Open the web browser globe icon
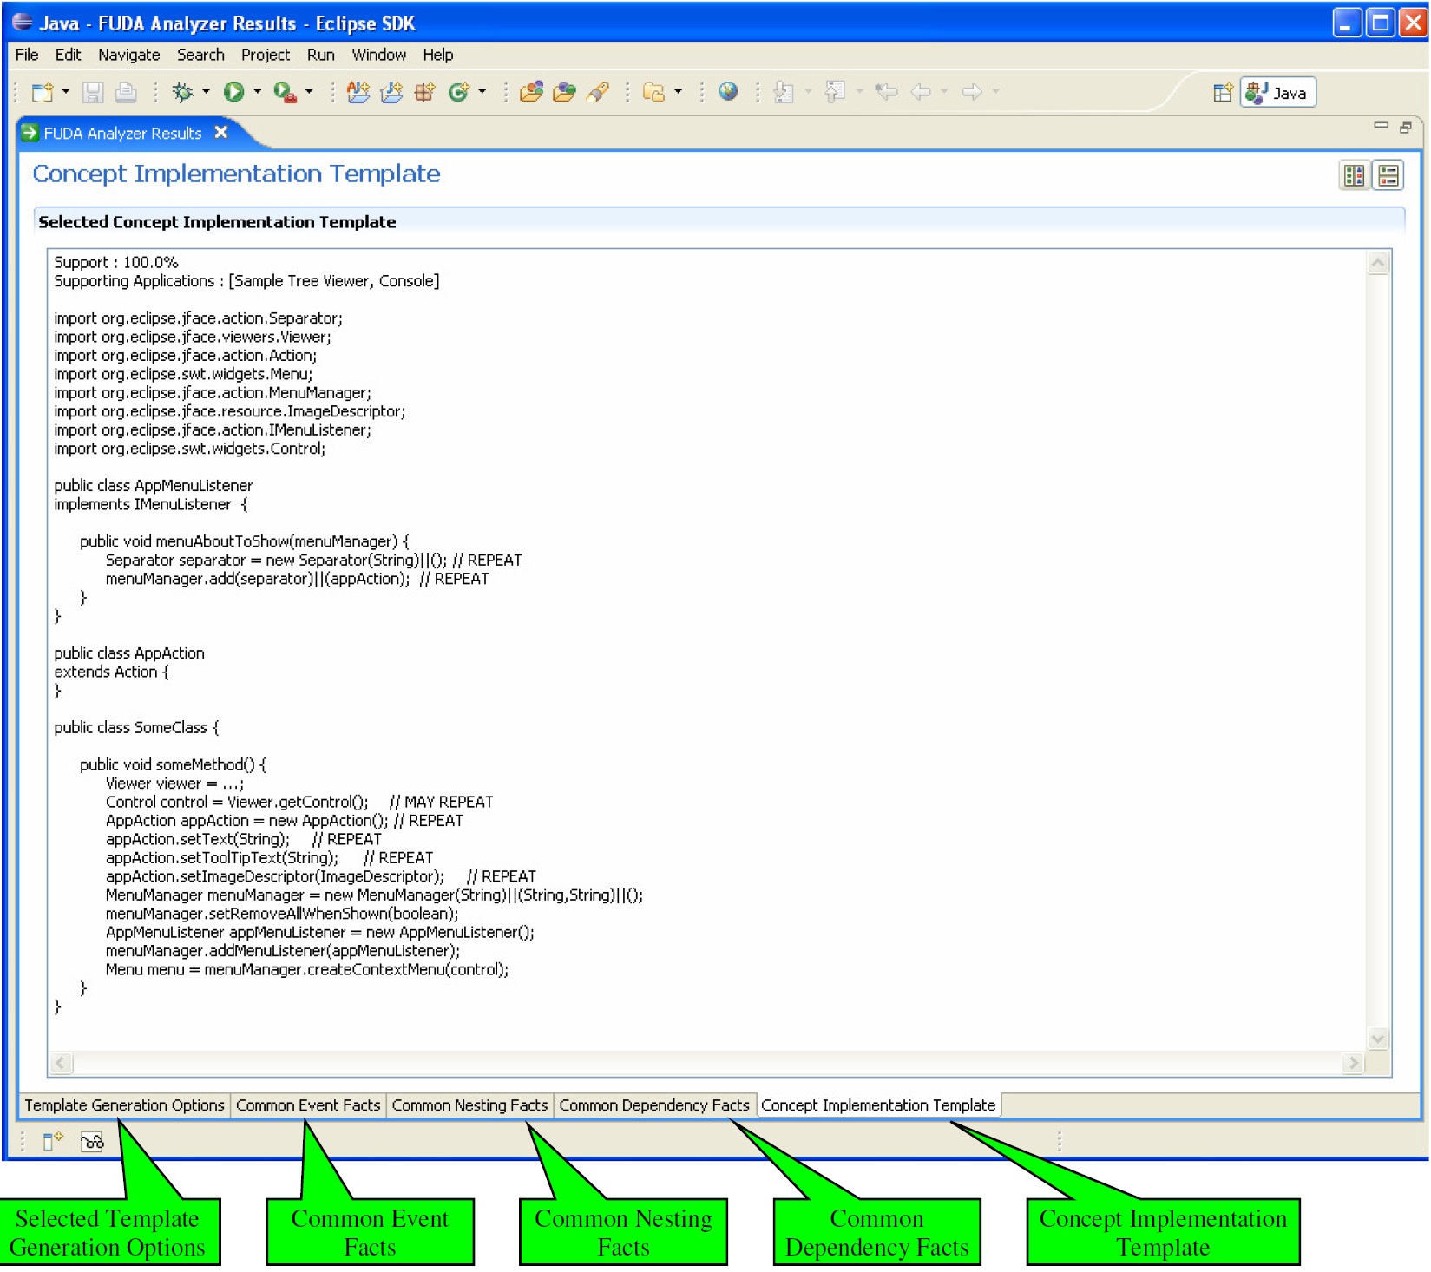This screenshot has height=1272, width=1431. coord(728,92)
